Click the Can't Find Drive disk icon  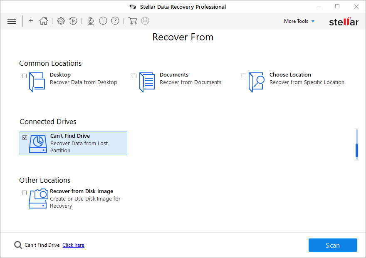coord(38,144)
